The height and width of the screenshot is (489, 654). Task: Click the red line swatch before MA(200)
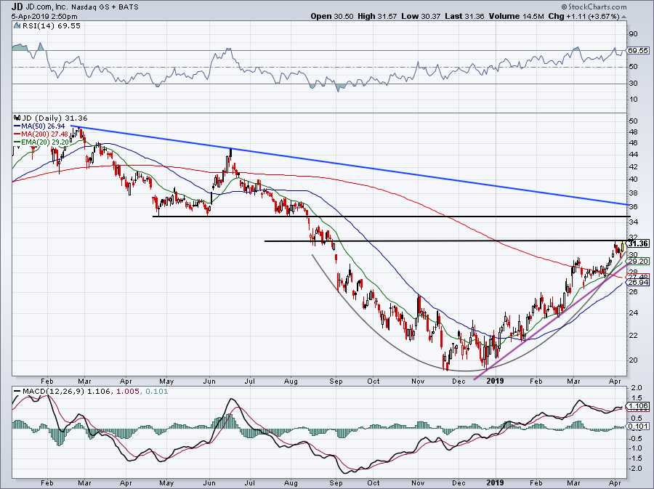click(x=17, y=134)
